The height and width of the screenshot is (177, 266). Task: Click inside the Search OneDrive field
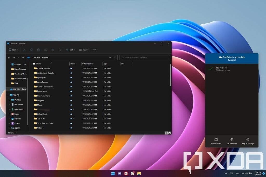click(x=144, y=58)
